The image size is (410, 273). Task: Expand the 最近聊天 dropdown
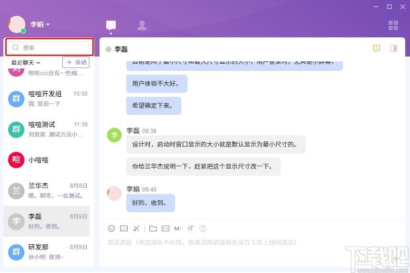click(26, 63)
